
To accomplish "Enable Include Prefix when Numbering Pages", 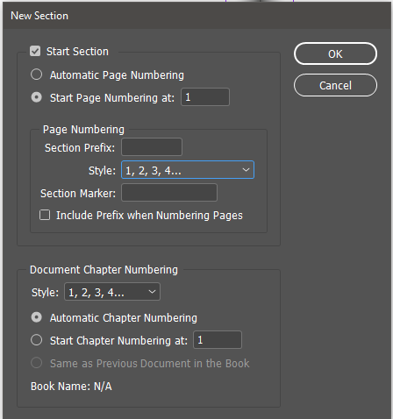I will (45, 215).
